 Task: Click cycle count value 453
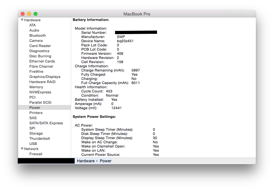[109, 91]
